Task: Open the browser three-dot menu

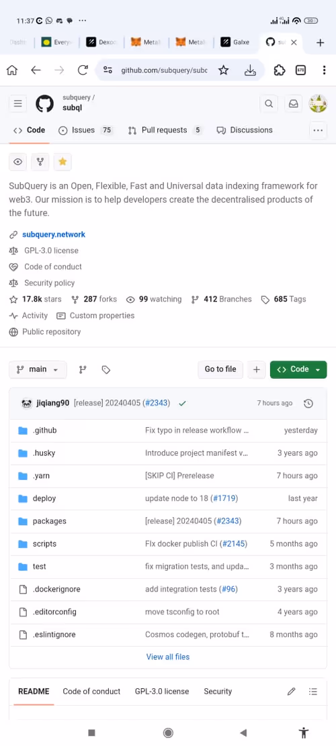Action: (x=324, y=71)
